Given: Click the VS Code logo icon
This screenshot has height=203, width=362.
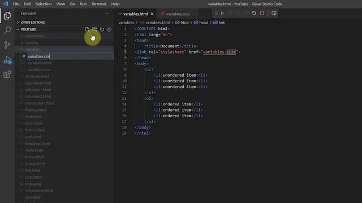Looking at the screenshot, I should pos(6,4).
